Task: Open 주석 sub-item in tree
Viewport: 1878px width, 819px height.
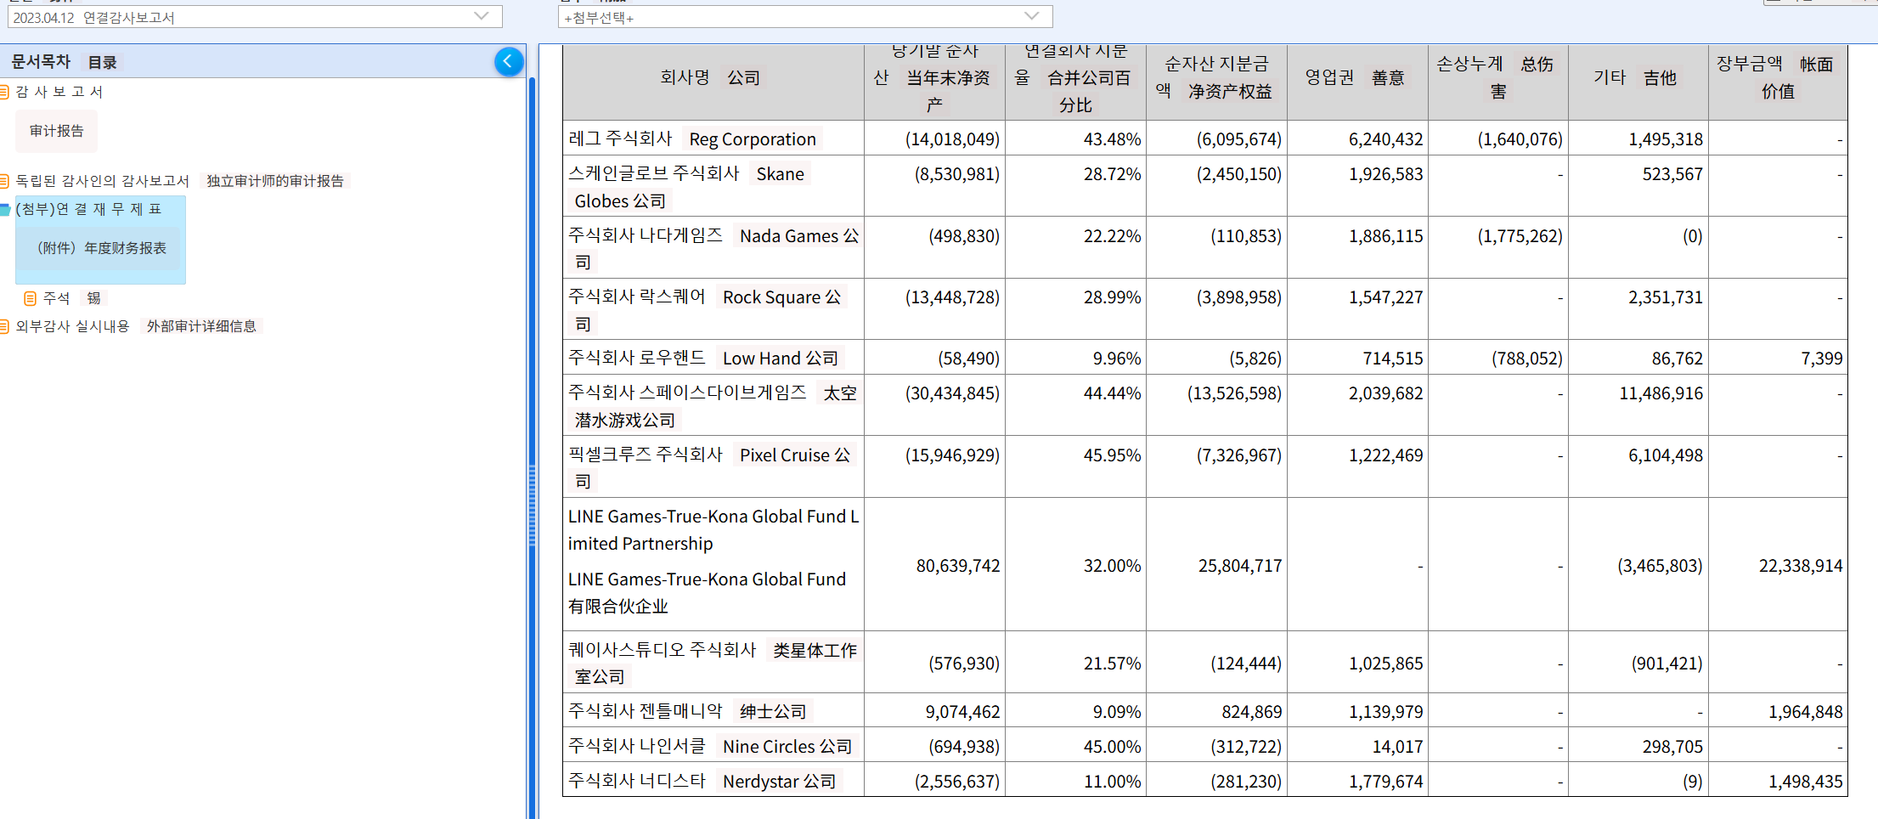Action: [x=57, y=298]
